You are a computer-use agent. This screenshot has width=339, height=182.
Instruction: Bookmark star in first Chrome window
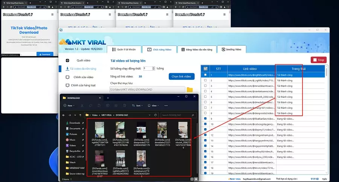tap(44, 7)
